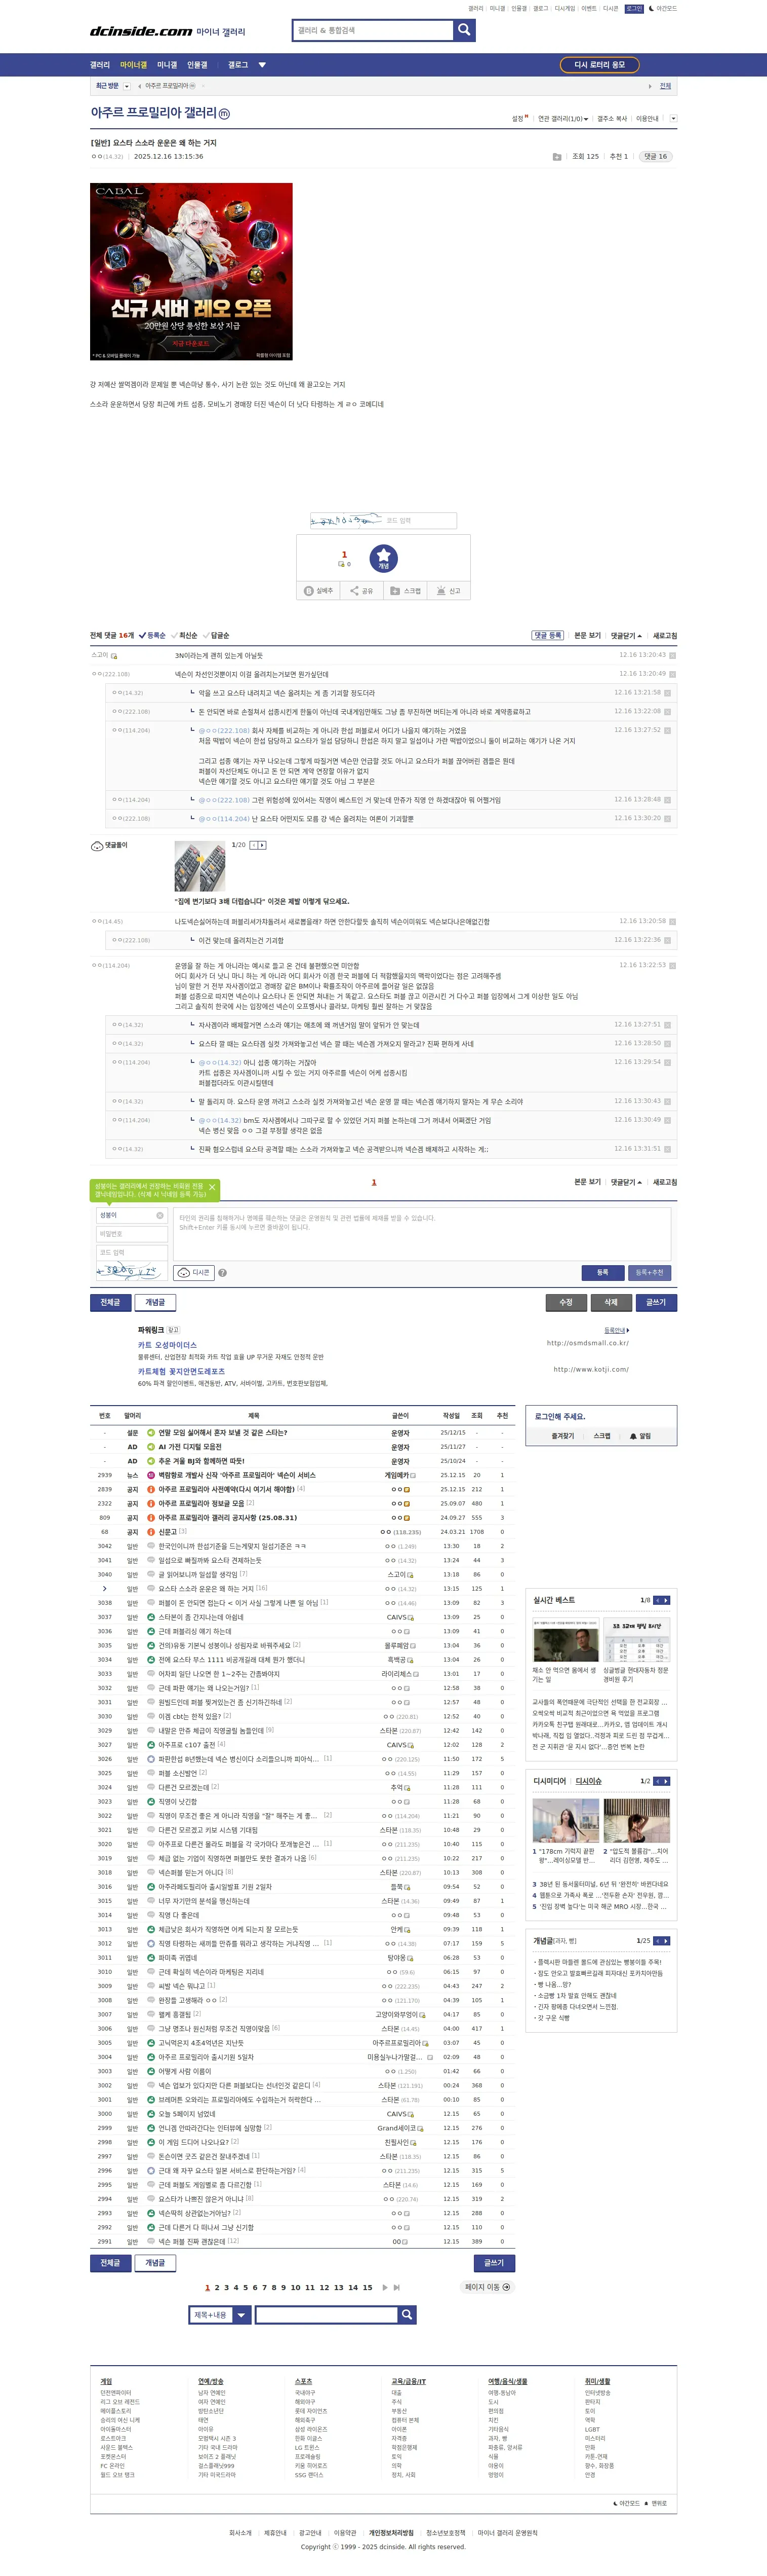Open page 5 in pagination

pyautogui.click(x=246, y=2287)
